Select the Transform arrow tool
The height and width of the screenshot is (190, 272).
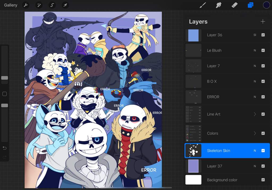click(65, 5)
